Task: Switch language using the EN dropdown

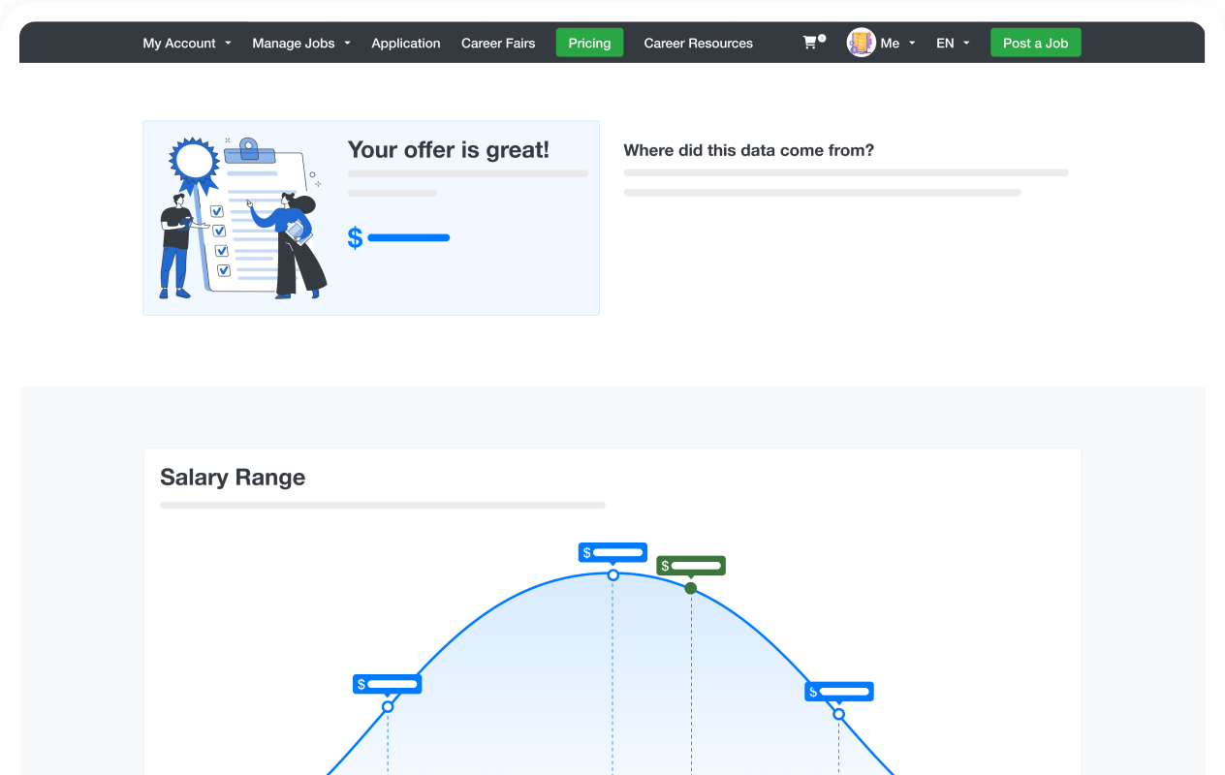Action: pos(952,43)
